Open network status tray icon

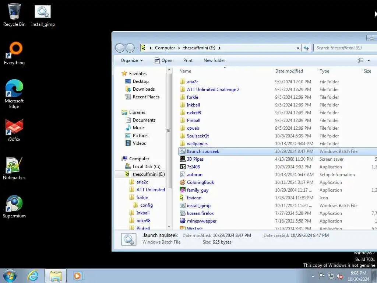pyautogui.click(x=331, y=276)
